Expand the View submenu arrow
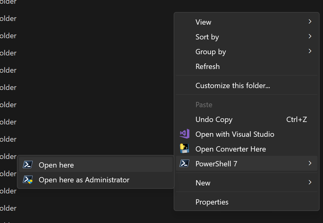This screenshot has height=223, width=323. point(310,22)
